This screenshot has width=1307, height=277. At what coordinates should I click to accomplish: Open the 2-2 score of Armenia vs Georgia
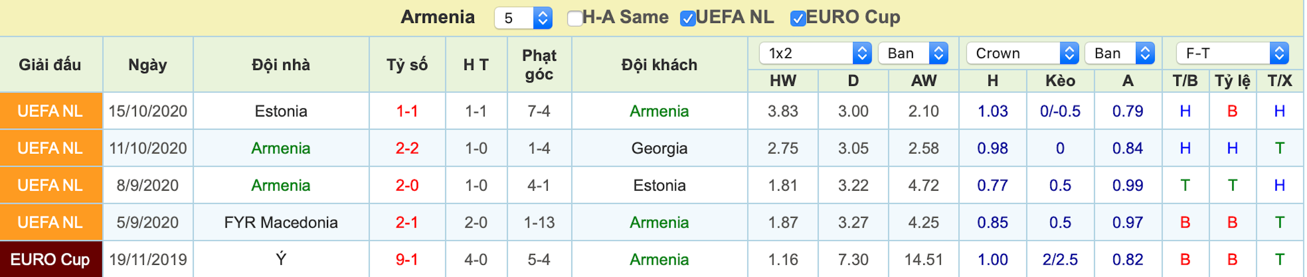click(407, 148)
